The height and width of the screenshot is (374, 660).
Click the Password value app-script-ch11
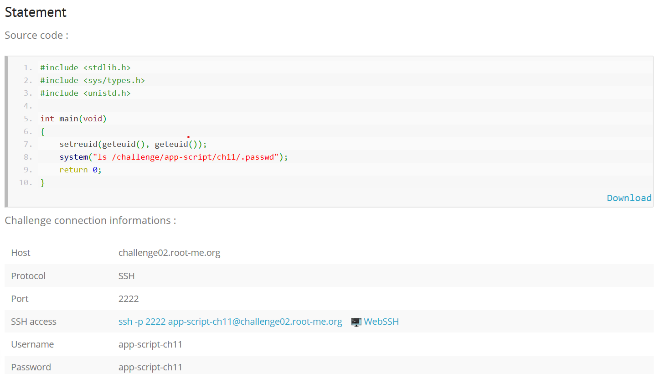[x=150, y=367]
